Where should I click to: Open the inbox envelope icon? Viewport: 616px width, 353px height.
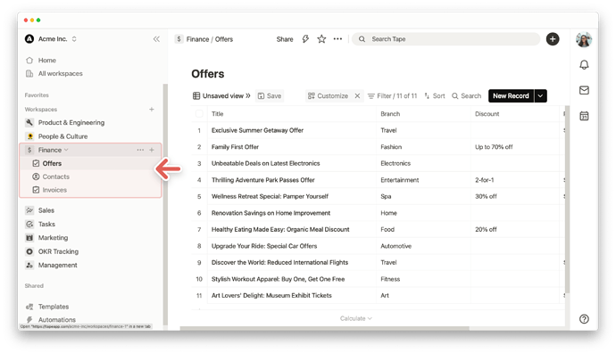coord(584,90)
